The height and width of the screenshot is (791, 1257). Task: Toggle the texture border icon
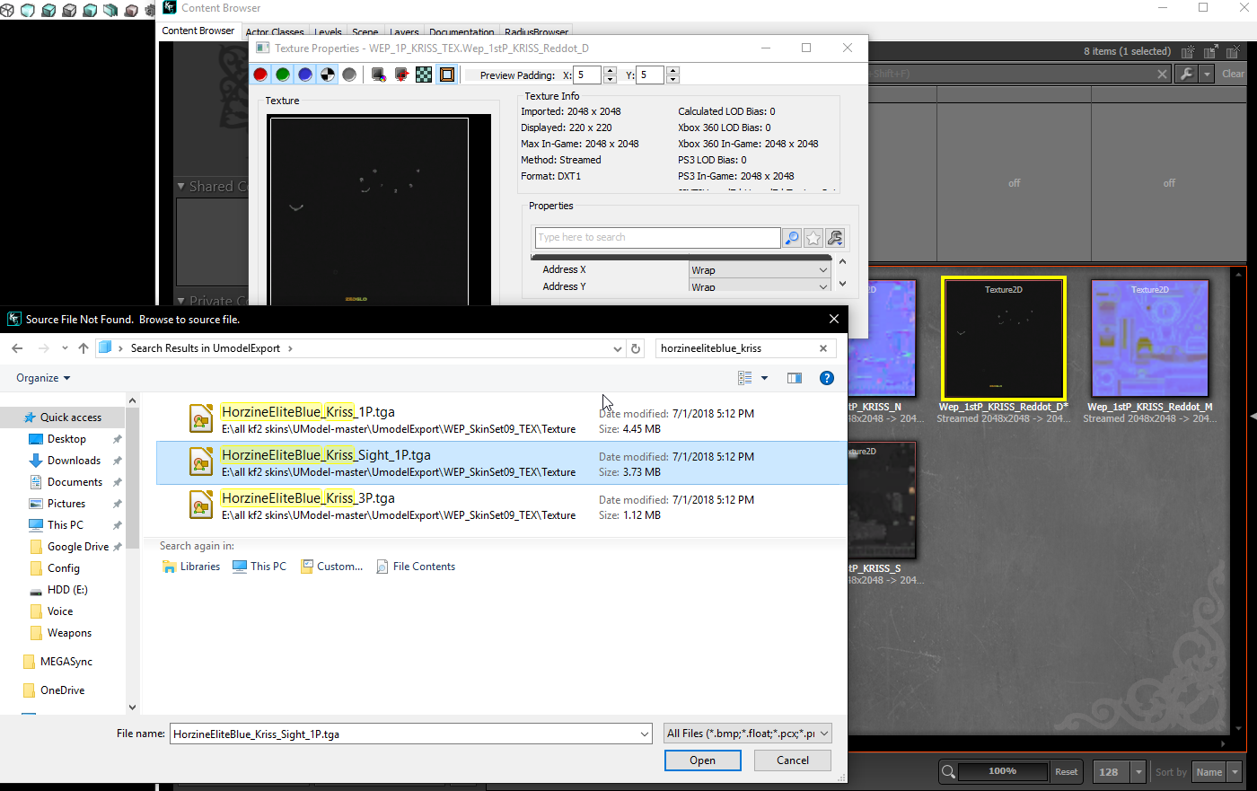446,75
